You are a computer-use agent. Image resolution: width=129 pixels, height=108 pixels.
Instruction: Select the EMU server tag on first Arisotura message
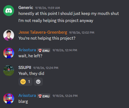(44, 50)
